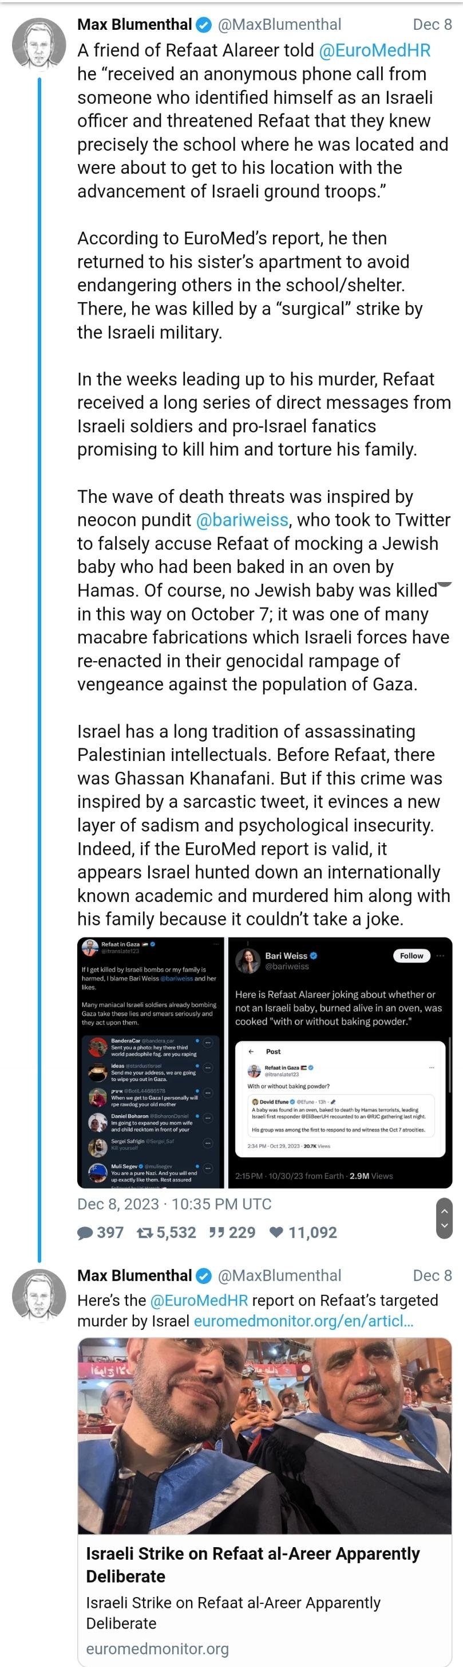Open the @bariweiss mention link

(x=241, y=520)
